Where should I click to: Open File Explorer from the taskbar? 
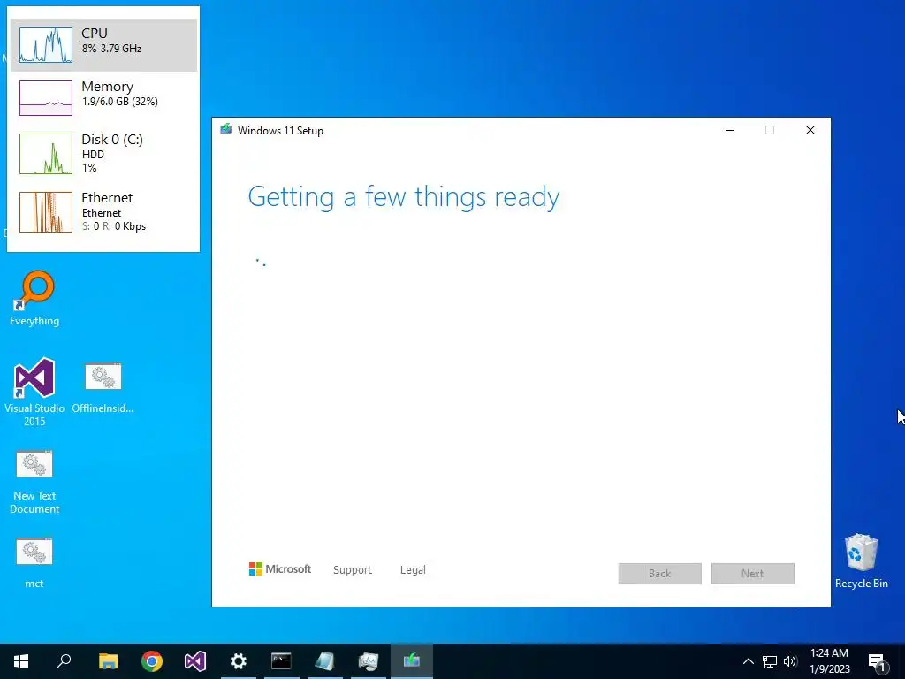108,661
